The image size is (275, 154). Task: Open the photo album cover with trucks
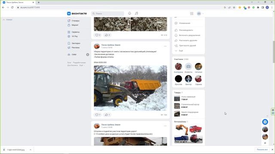[188, 134]
